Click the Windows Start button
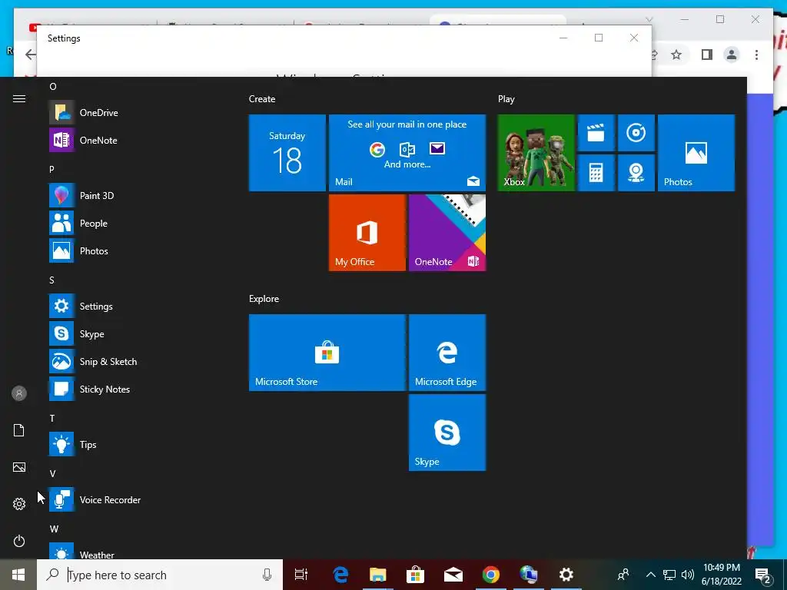This screenshot has height=590, width=787. pyautogui.click(x=18, y=575)
